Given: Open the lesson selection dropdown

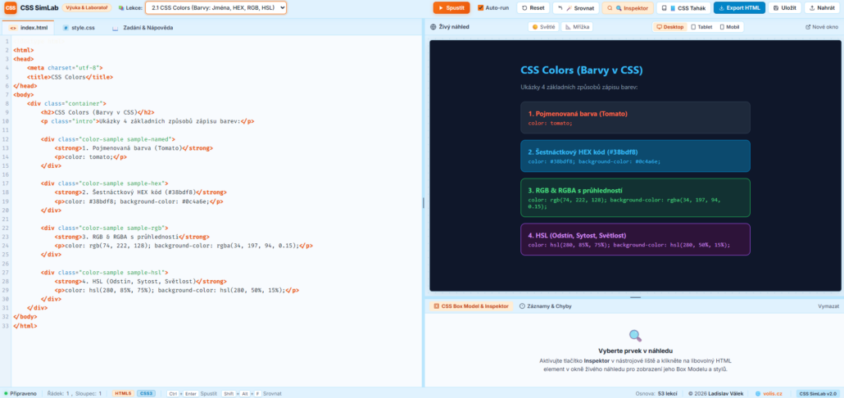Looking at the screenshot, I should coord(216,8).
